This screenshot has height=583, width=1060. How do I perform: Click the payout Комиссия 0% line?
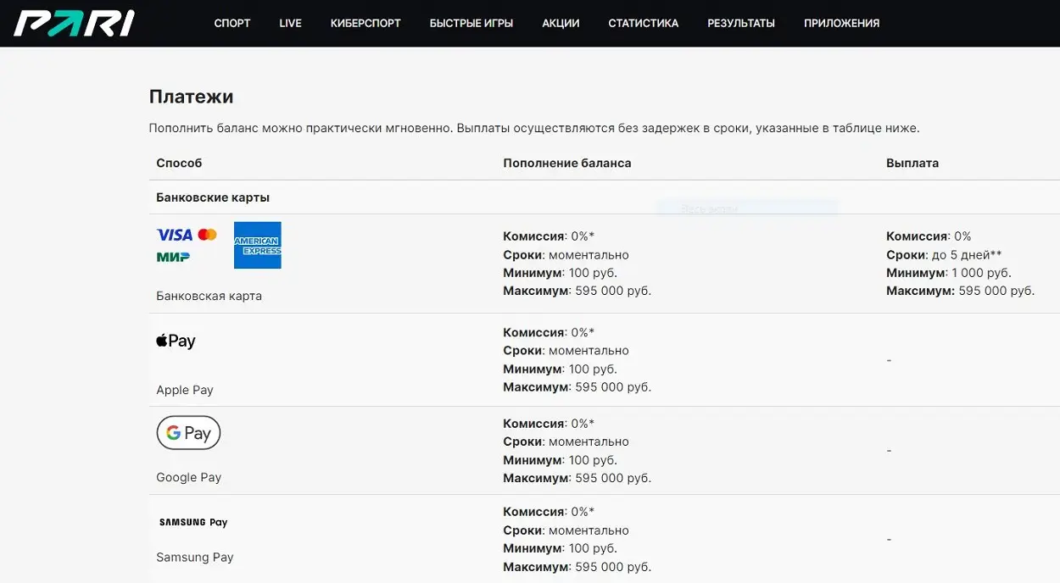pos(929,236)
